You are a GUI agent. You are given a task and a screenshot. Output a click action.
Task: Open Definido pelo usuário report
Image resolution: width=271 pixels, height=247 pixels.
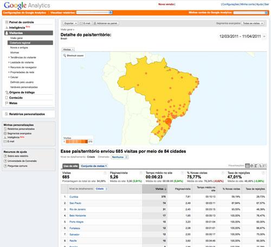22,82
